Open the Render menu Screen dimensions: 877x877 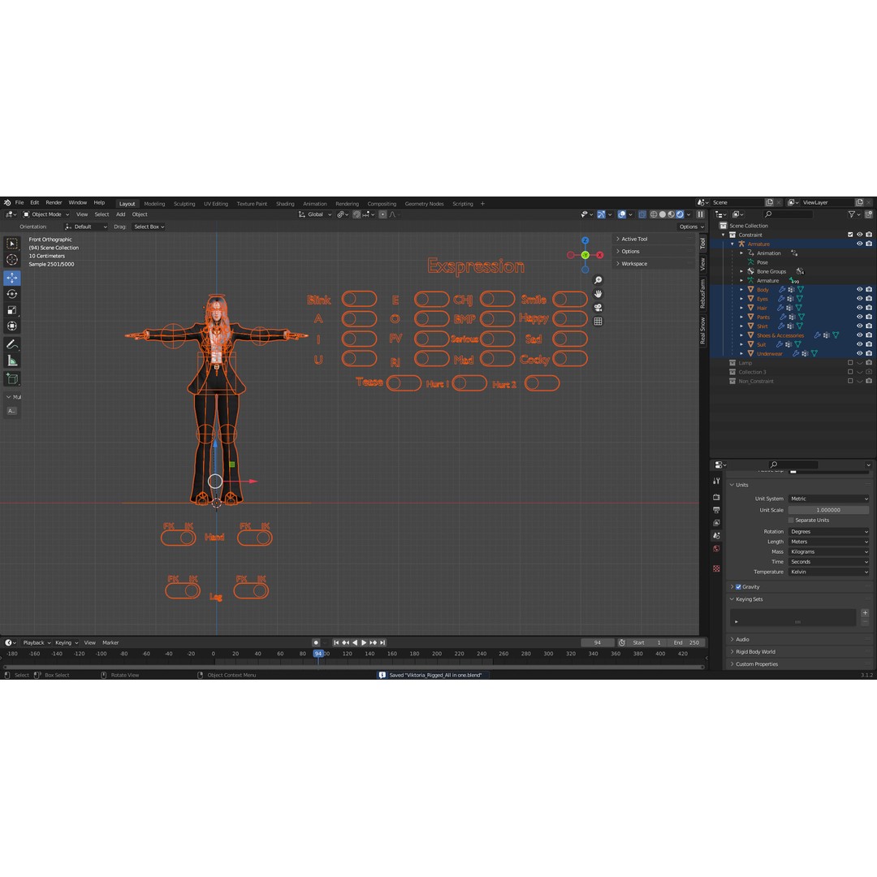point(54,202)
